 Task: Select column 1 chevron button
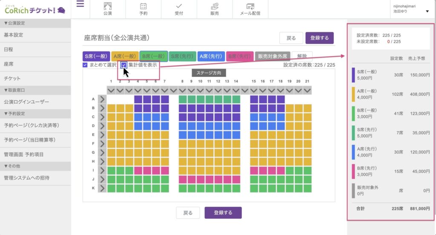point(111,90)
